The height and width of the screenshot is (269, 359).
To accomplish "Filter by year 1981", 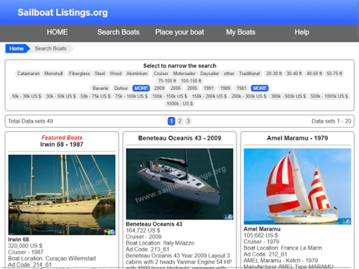I will 241,88.
